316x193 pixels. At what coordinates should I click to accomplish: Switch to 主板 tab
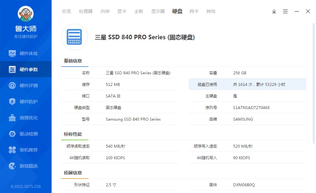click(139, 12)
